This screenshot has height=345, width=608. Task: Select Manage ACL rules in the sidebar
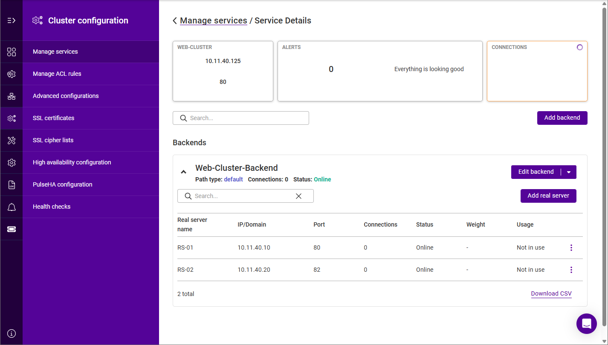[91, 74]
